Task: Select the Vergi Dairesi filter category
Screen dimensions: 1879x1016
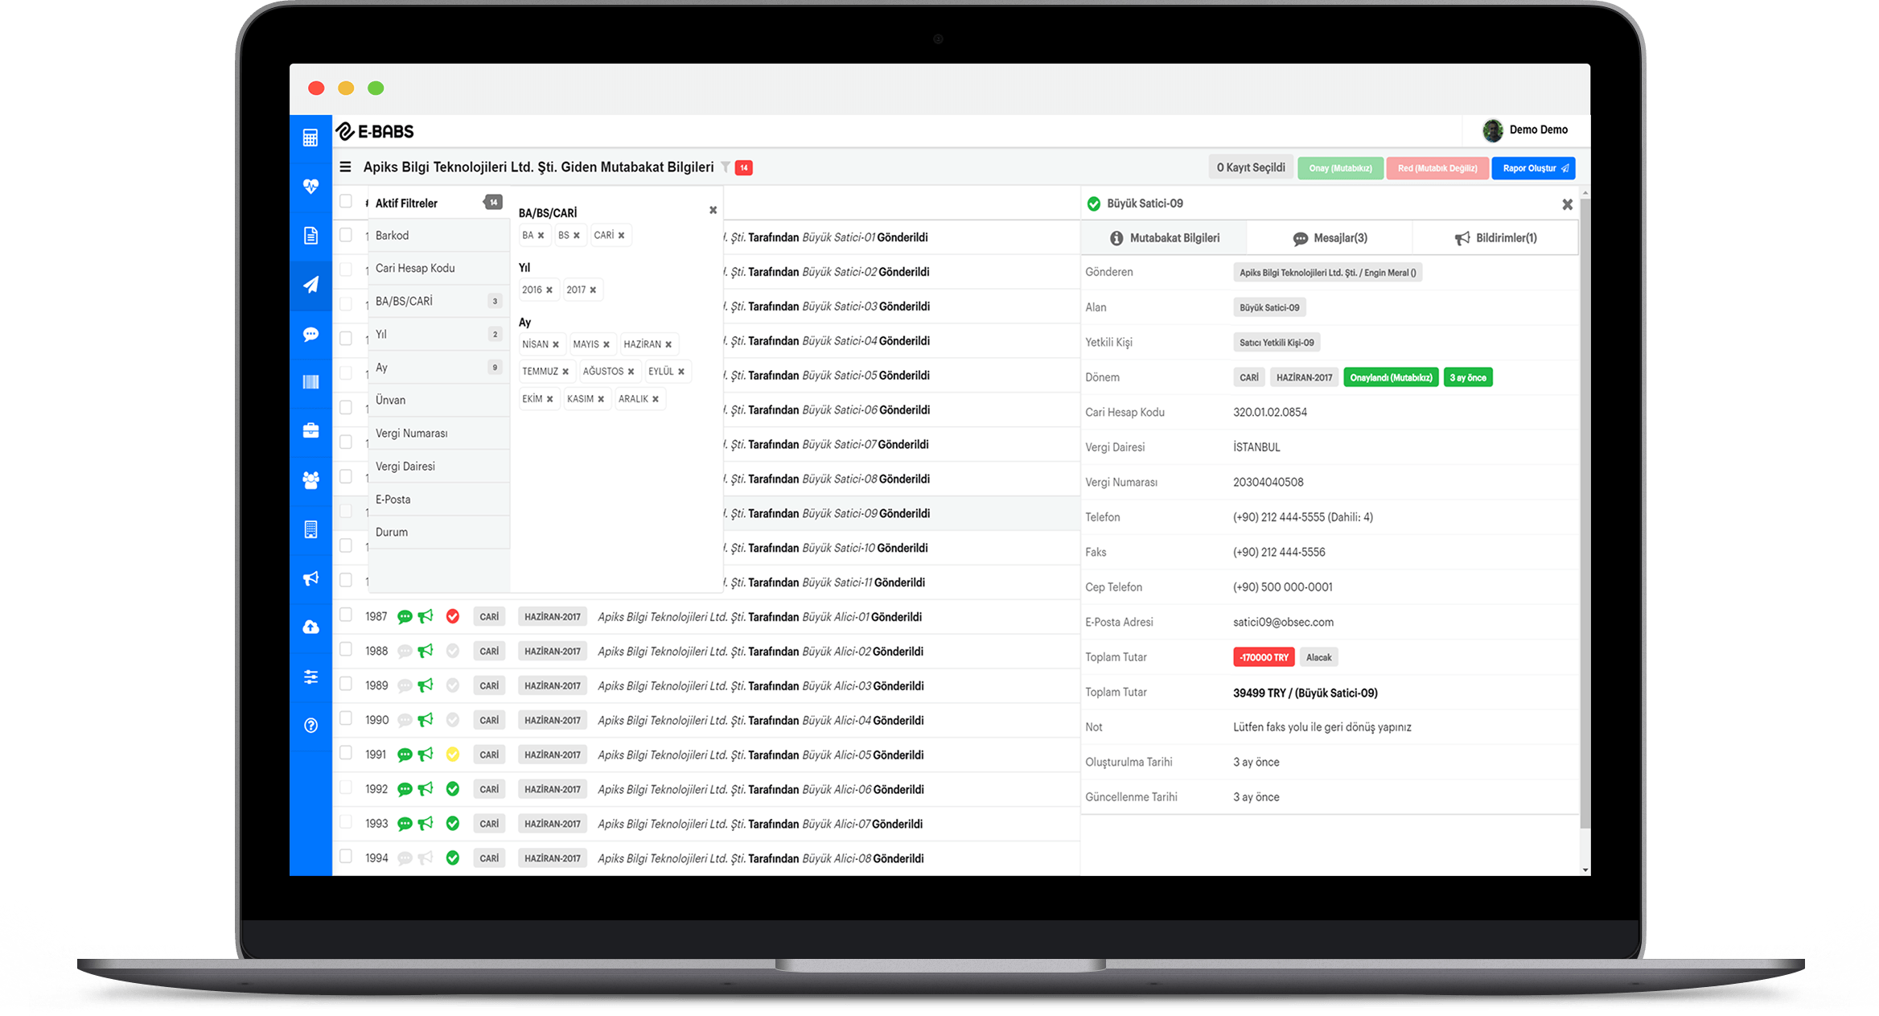Action: click(439, 466)
